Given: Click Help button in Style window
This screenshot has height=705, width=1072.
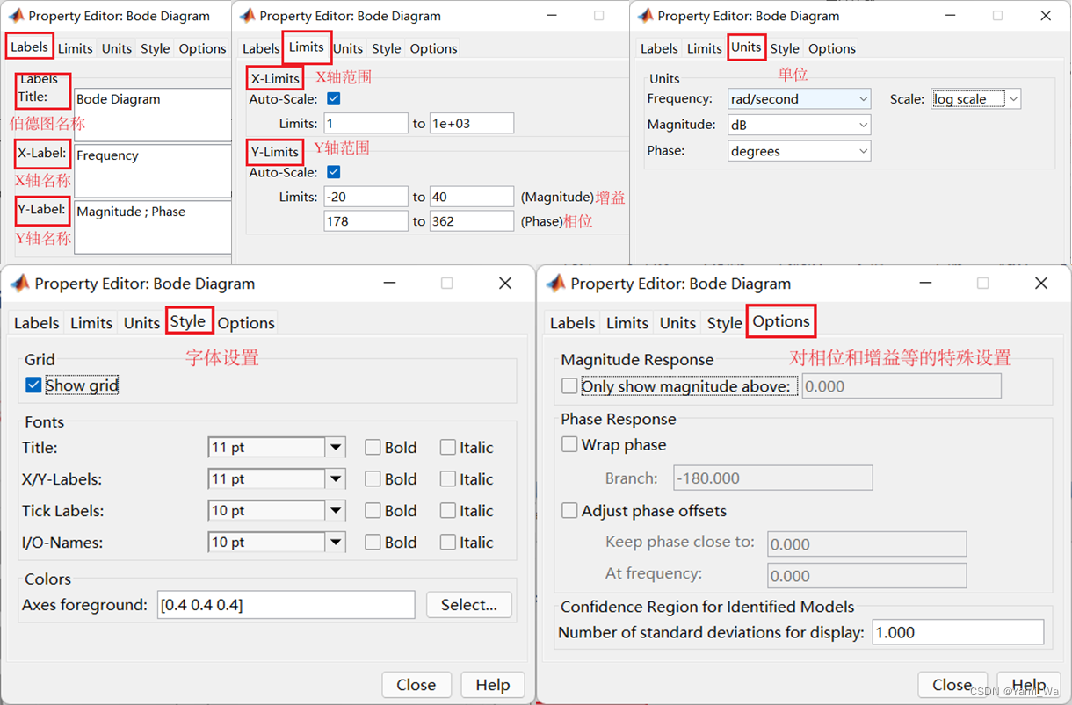Looking at the screenshot, I should click(492, 685).
